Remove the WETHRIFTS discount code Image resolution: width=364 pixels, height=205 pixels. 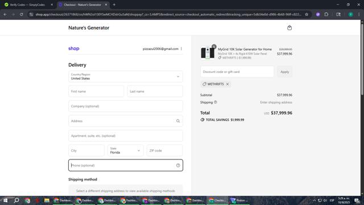click(227, 84)
